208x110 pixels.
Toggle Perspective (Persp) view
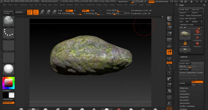tap(169, 40)
